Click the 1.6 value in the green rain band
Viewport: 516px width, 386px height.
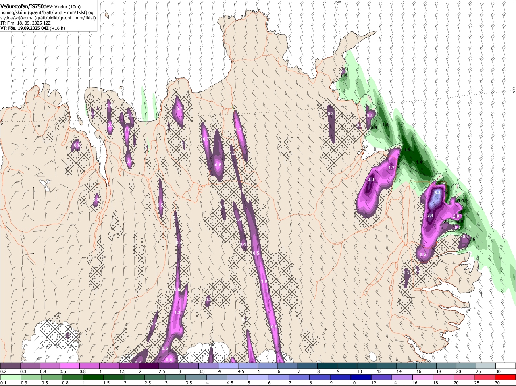click(407, 150)
